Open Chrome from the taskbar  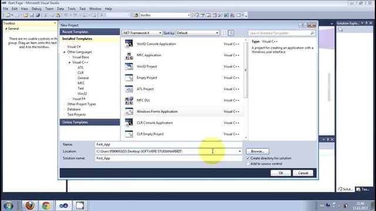(46, 206)
